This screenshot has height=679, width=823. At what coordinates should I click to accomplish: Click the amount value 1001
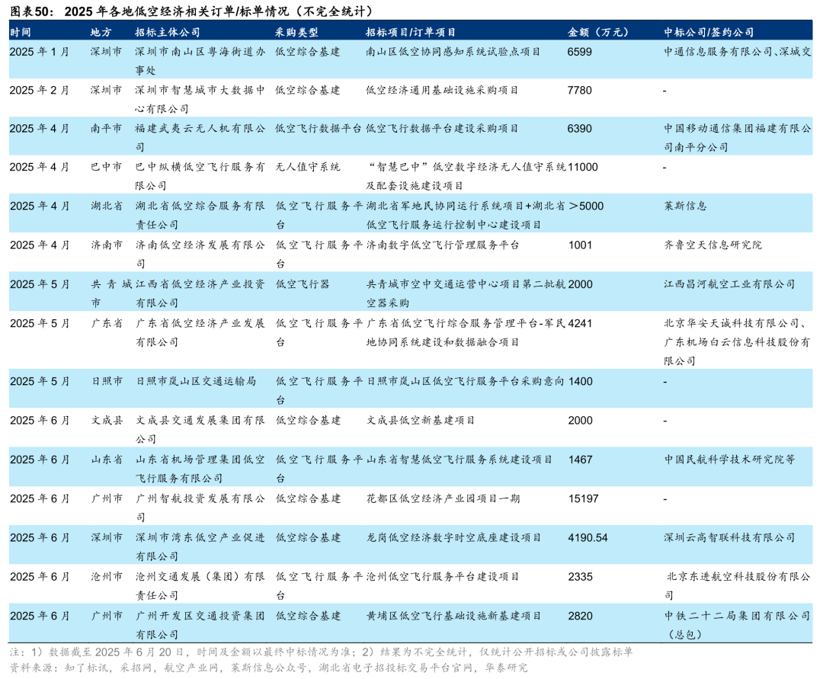coord(580,245)
